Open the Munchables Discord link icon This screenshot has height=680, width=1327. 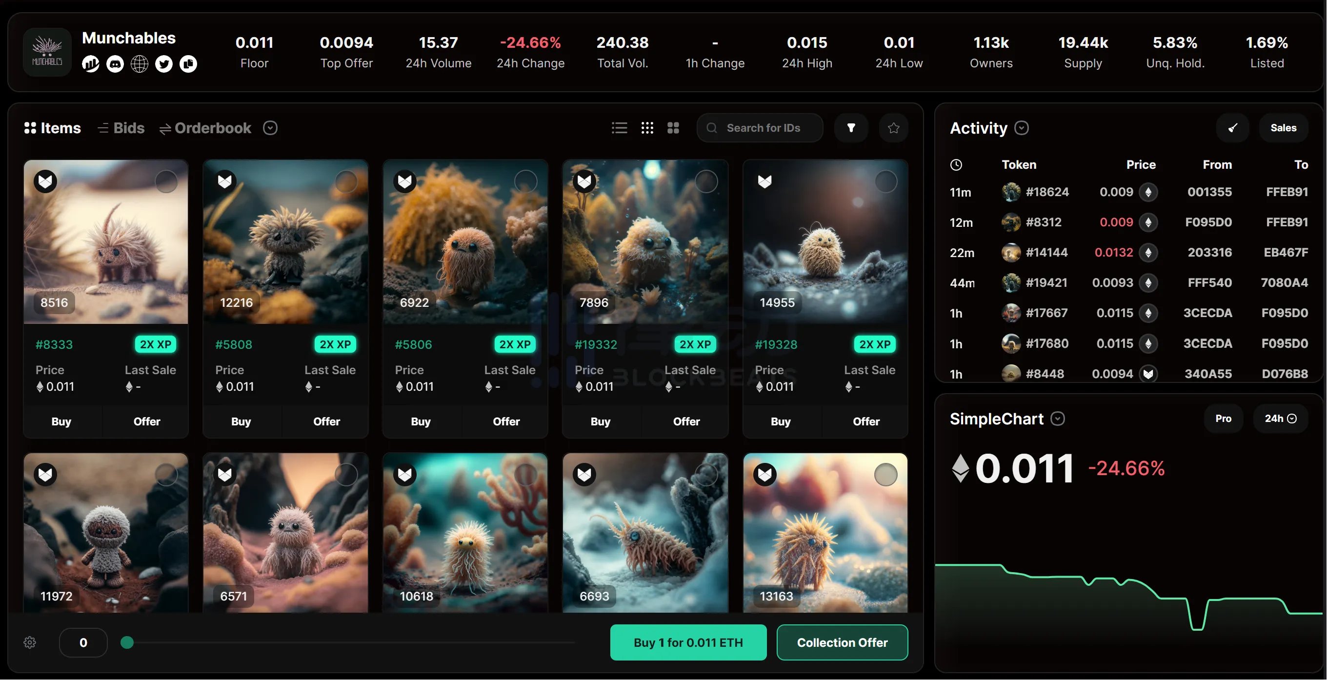(115, 64)
